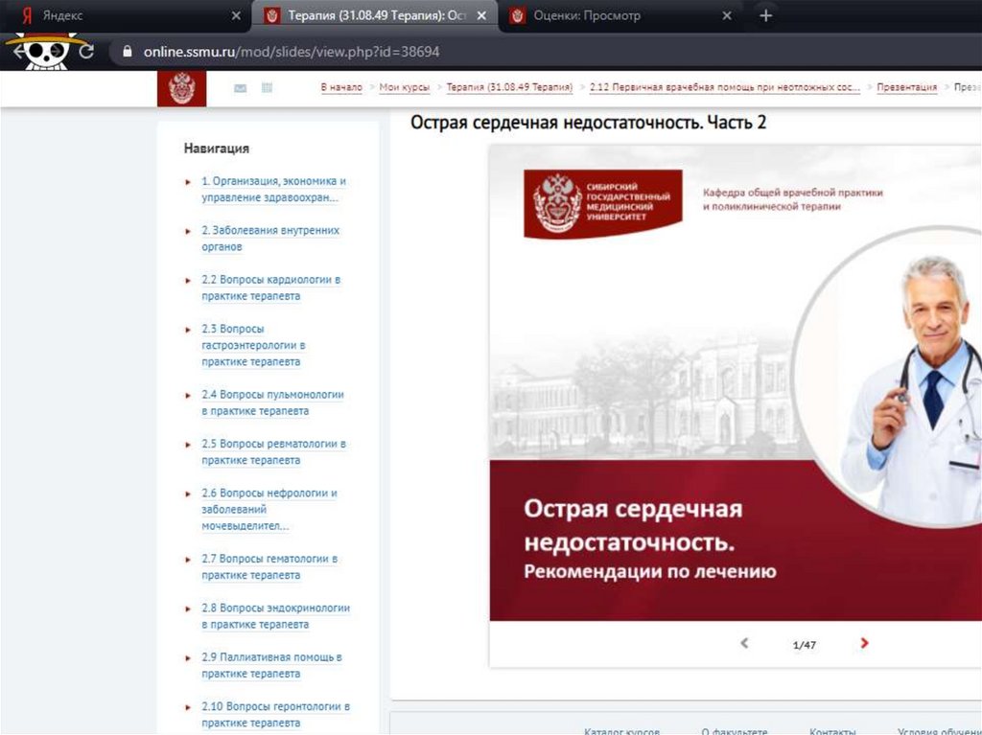Close the Оценки: Просмотр tab
The width and height of the screenshot is (982, 735).
click(727, 15)
